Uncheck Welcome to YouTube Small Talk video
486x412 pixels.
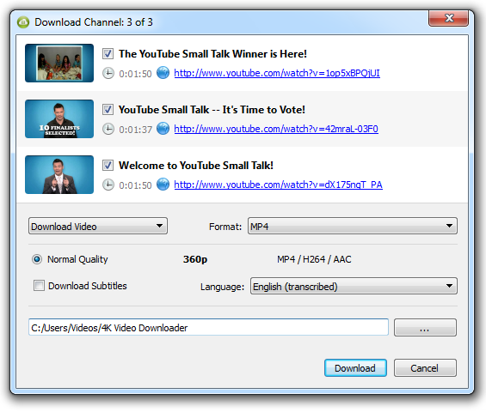[x=108, y=165]
